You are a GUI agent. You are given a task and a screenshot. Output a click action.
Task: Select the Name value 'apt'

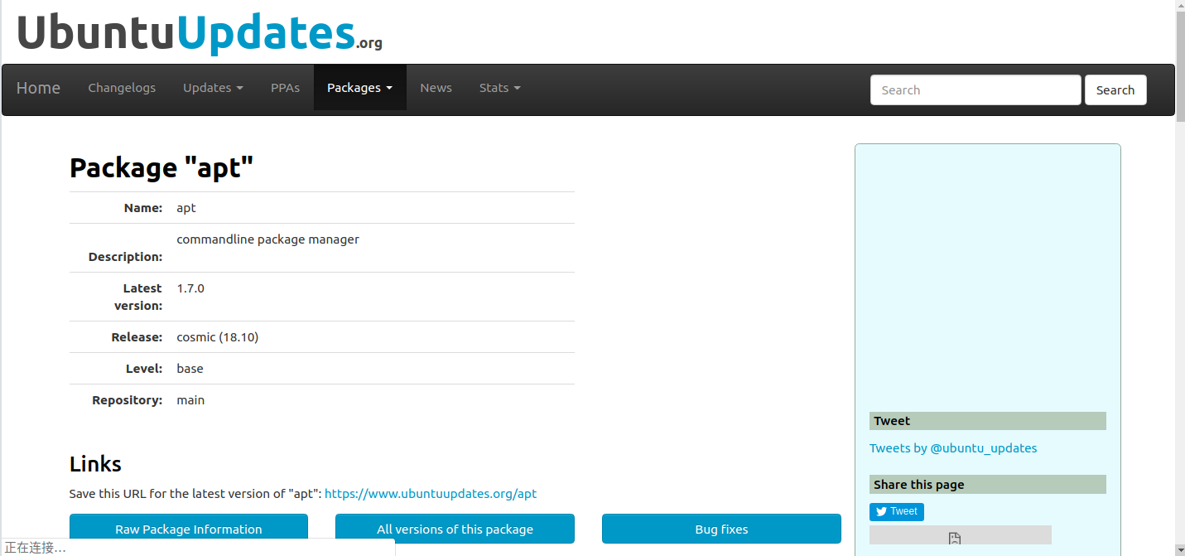(x=186, y=208)
